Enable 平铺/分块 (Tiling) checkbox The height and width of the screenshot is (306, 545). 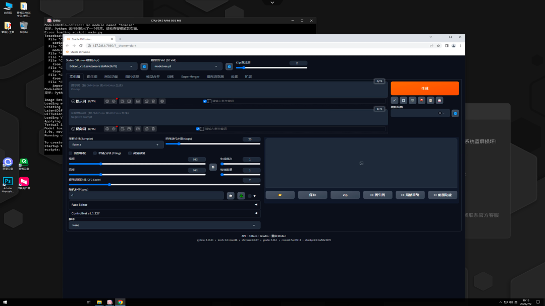point(95,153)
